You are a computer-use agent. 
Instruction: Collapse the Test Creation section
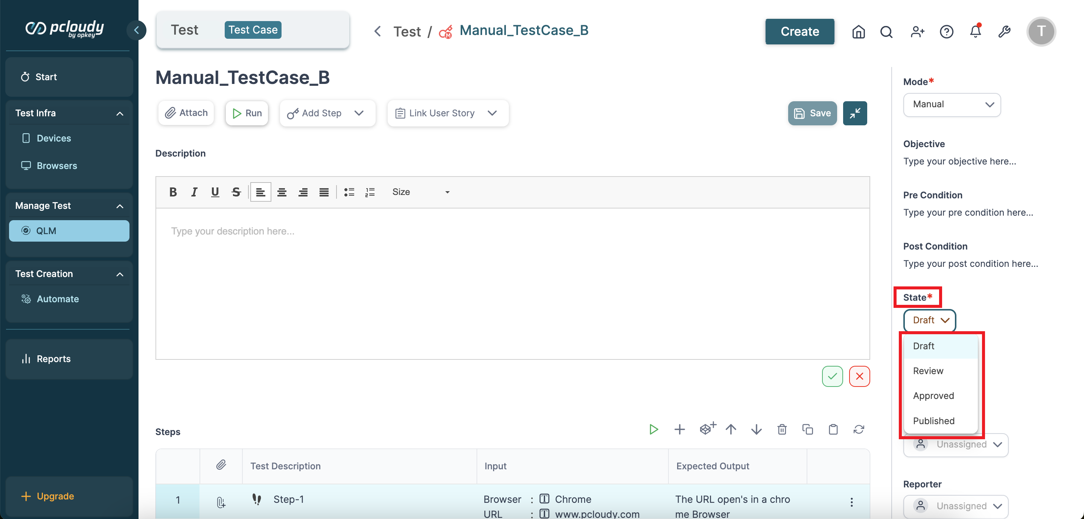120,274
